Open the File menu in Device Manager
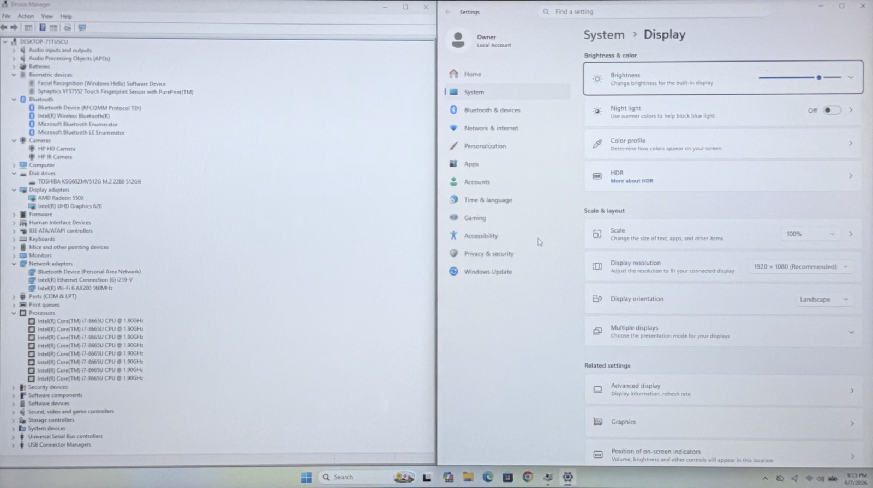Screen dimensions: 873x488 tap(6, 16)
